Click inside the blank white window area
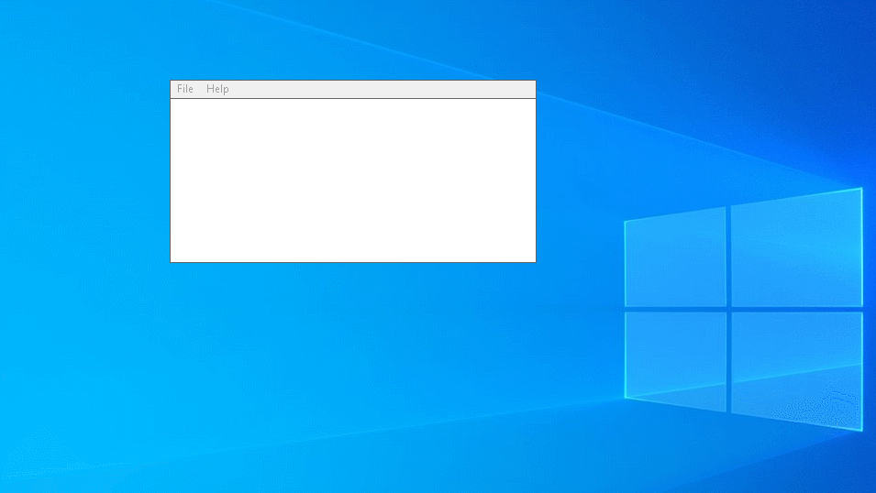Image resolution: width=876 pixels, height=493 pixels. pyautogui.click(x=353, y=181)
